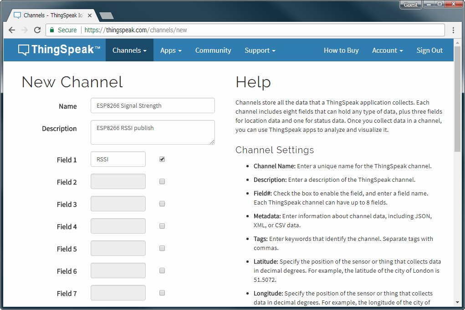Image resolution: width=465 pixels, height=310 pixels.
Task: Click the Field 1 RSSI input
Action: [x=118, y=159]
